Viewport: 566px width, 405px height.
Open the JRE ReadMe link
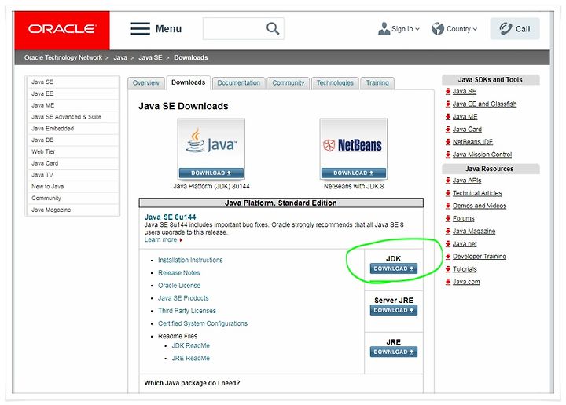[x=190, y=358]
